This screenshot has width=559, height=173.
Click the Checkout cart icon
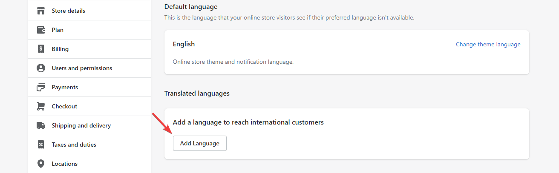tap(41, 106)
